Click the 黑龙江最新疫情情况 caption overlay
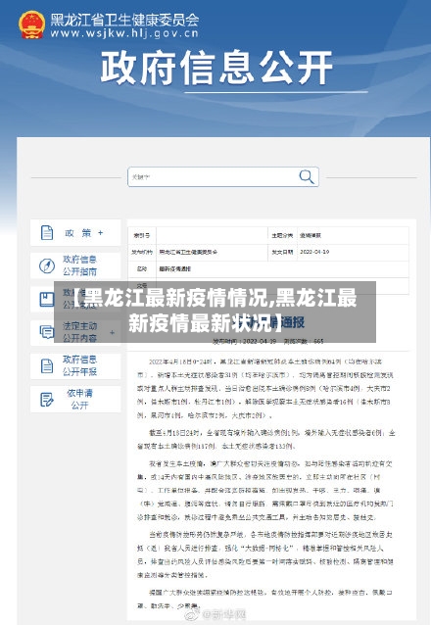431x625 pixels. click(215, 312)
